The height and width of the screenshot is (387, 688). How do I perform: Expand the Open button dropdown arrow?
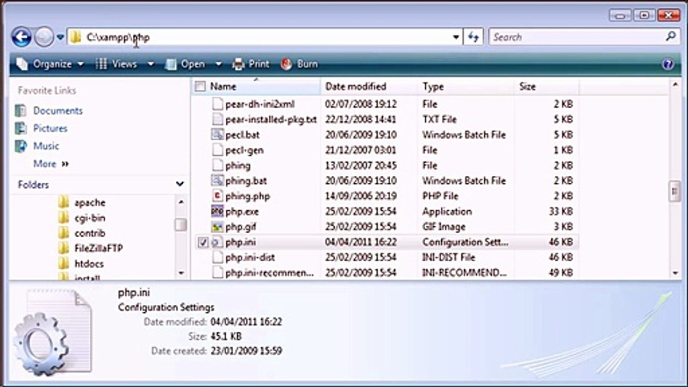[218, 64]
